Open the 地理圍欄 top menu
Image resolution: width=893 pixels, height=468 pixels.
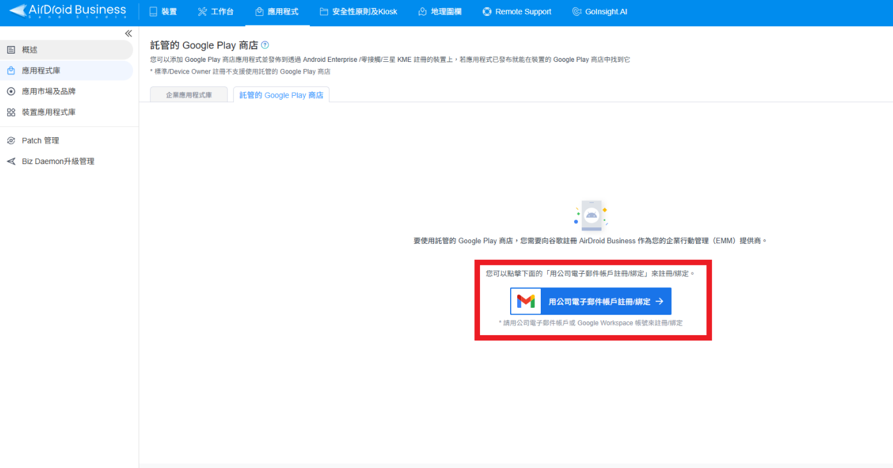tap(440, 11)
